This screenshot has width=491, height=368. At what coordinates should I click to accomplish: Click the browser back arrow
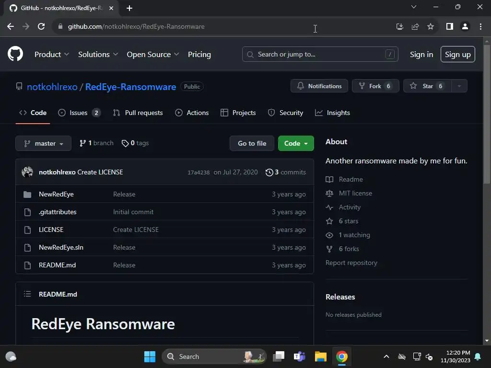(x=11, y=27)
